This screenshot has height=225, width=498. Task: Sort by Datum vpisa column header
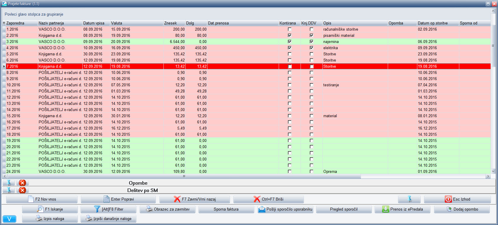point(96,23)
